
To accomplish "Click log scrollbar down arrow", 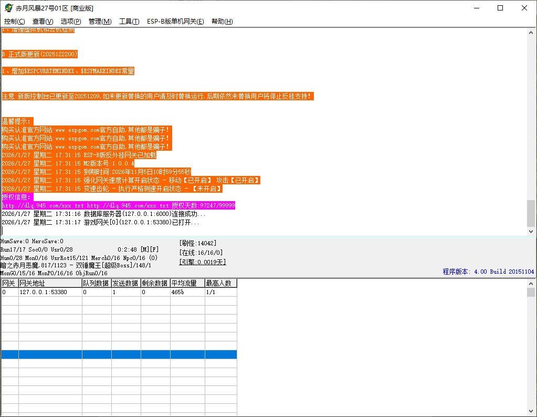I will click(x=531, y=231).
